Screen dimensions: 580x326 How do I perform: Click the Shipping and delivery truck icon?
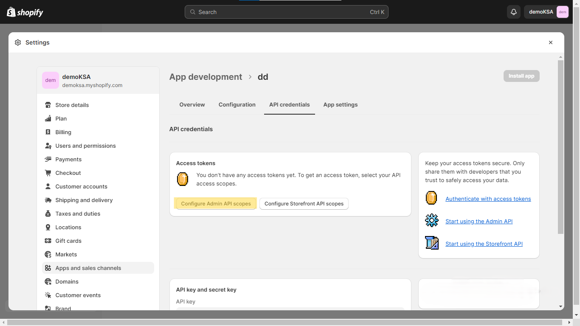48,200
